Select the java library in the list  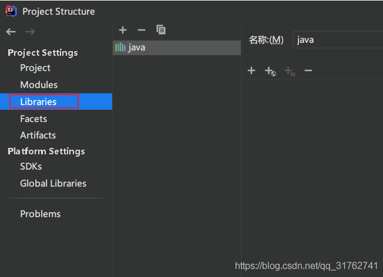(136, 48)
